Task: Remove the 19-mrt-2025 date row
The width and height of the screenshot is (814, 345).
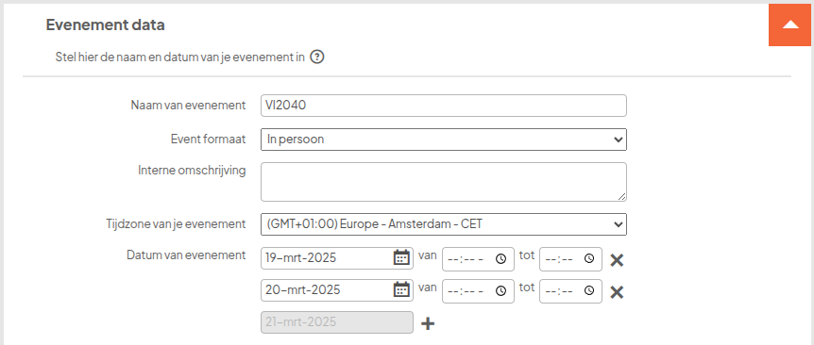Action: (x=617, y=260)
